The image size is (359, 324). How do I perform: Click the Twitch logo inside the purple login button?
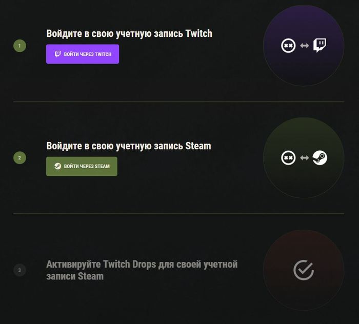57,54
